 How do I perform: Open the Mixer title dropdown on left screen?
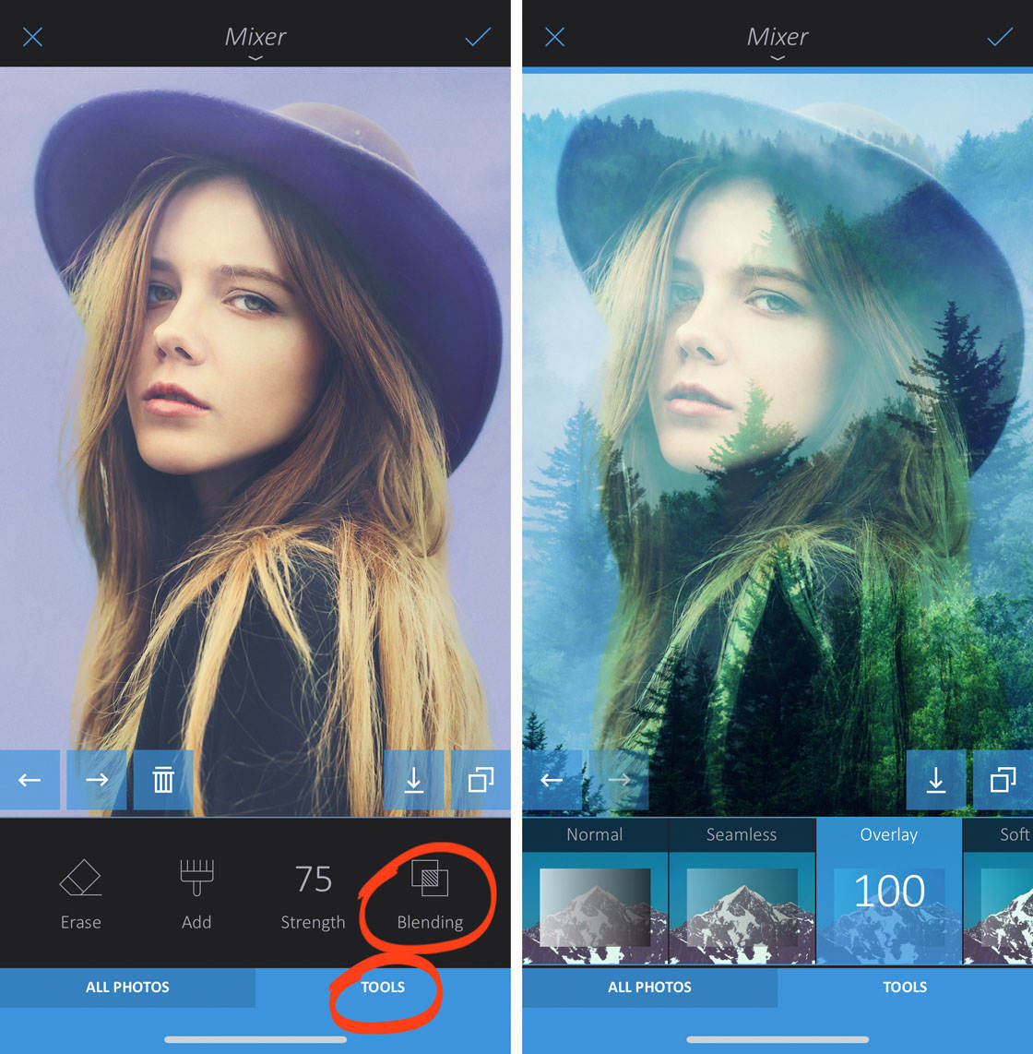[x=255, y=42]
